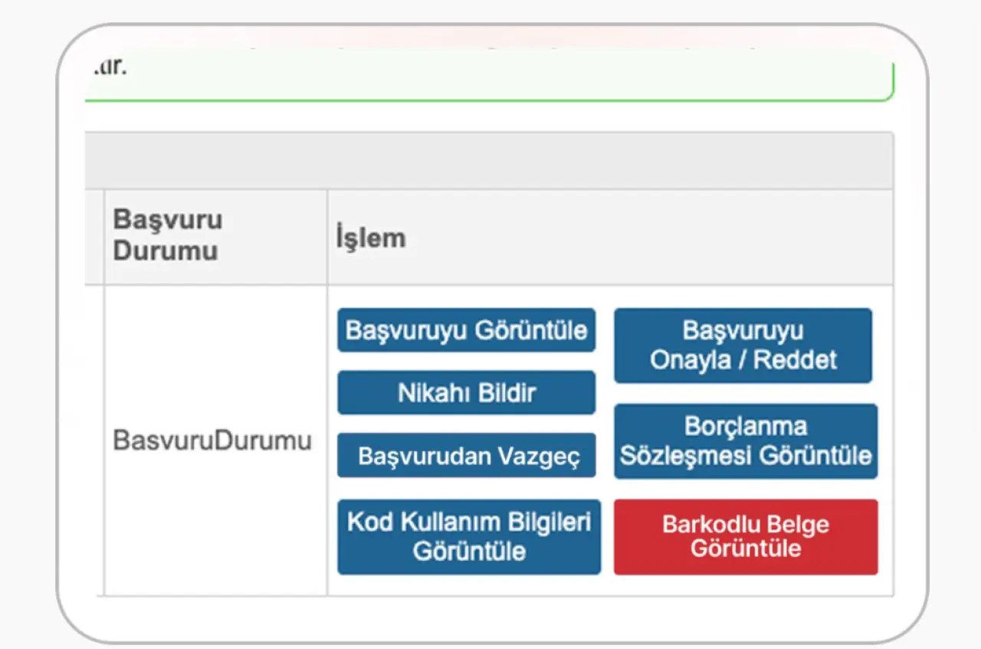Viewport: 981px width, 649px height.
Task: Click the Başvuru Durumu column header
Action: [168, 235]
